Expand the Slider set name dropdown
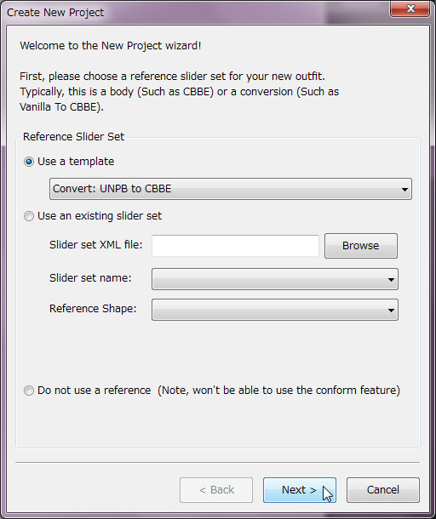Image resolution: width=436 pixels, height=519 pixels. (275, 279)
